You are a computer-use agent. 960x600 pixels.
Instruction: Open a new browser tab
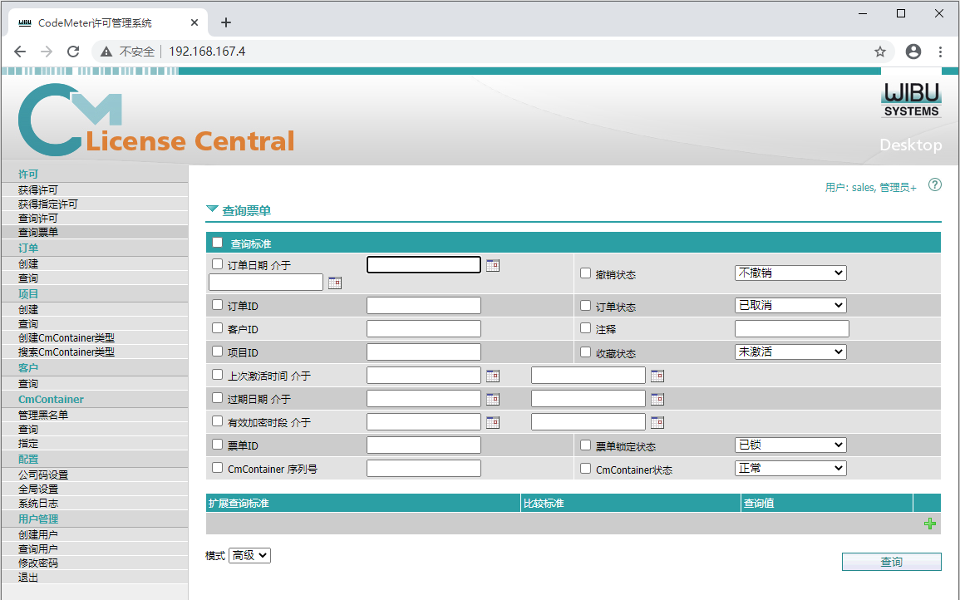click(x=226, y=22)
